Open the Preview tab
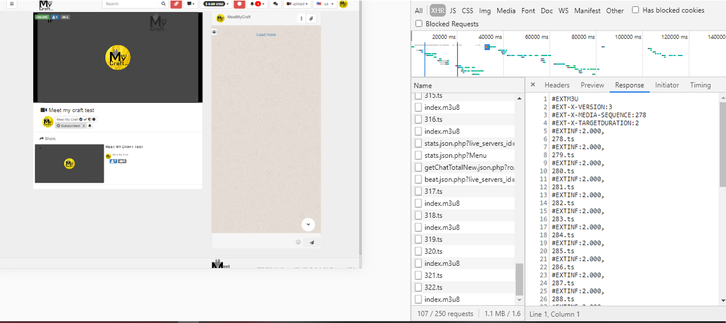726x323 pixels. pyautogui.click(x=592, y=85)
